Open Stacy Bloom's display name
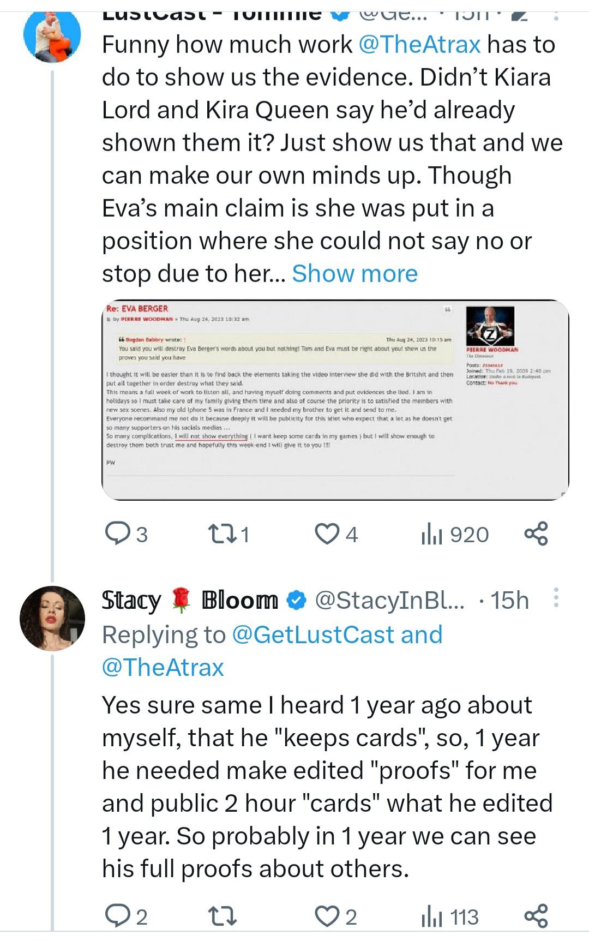589x941 pixels. (x=189, y=600)
